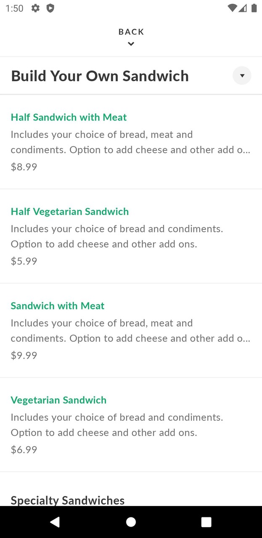The image size is (262, 538).
Task: Tap the $9.99 price text
Action: click(x=24, y=355)
